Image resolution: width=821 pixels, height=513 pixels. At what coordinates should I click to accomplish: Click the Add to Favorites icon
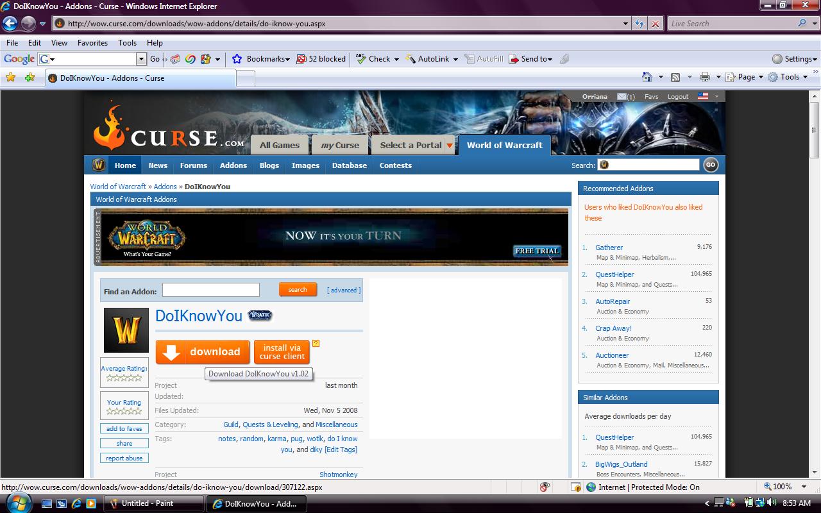30,78
